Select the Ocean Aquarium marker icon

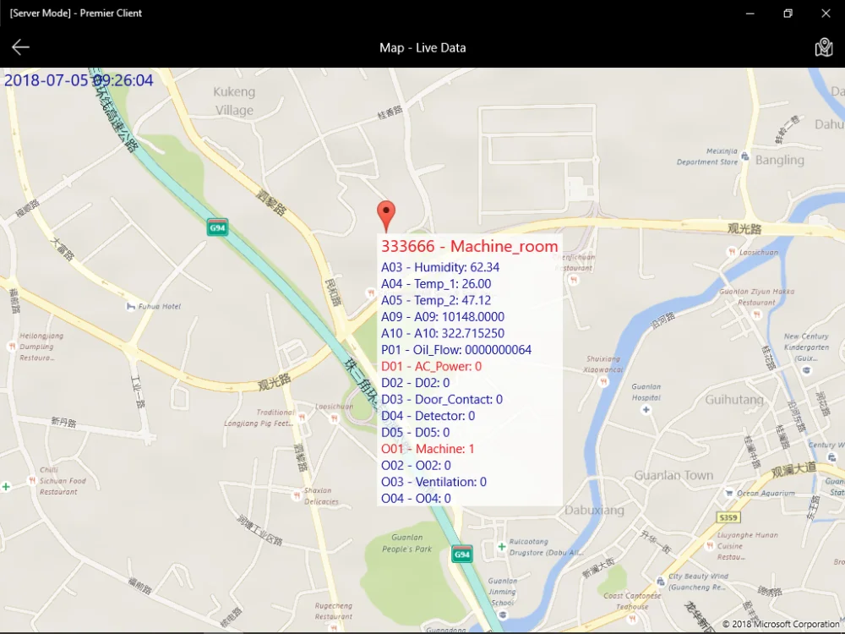coord(729,493)
